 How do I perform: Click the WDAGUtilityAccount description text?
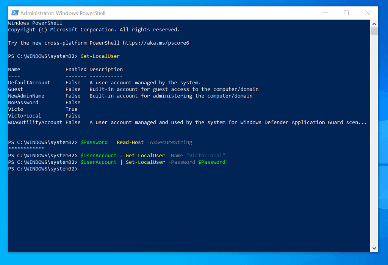tap(228, 122)
